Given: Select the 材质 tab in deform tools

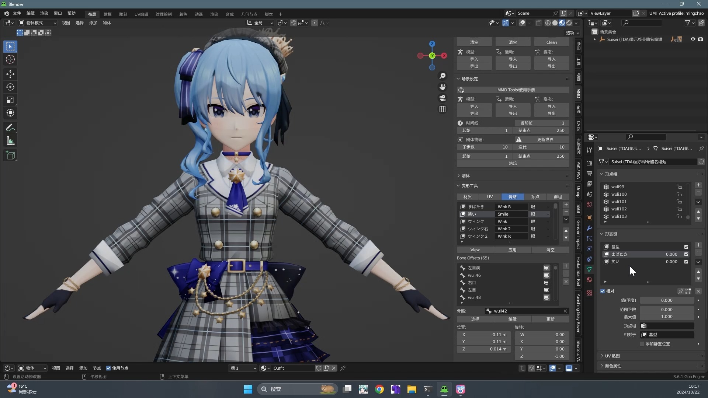Looking at the screenshot, I should [467, 196].
